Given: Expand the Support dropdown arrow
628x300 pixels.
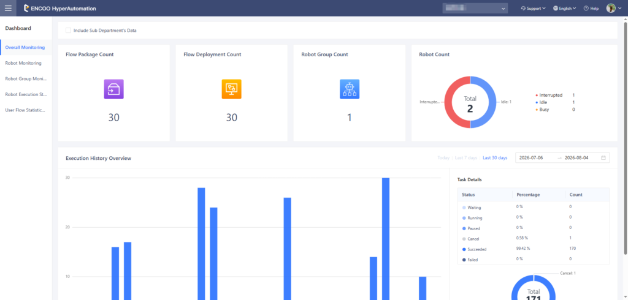Looking at the screenshot, I should point(544,9).
